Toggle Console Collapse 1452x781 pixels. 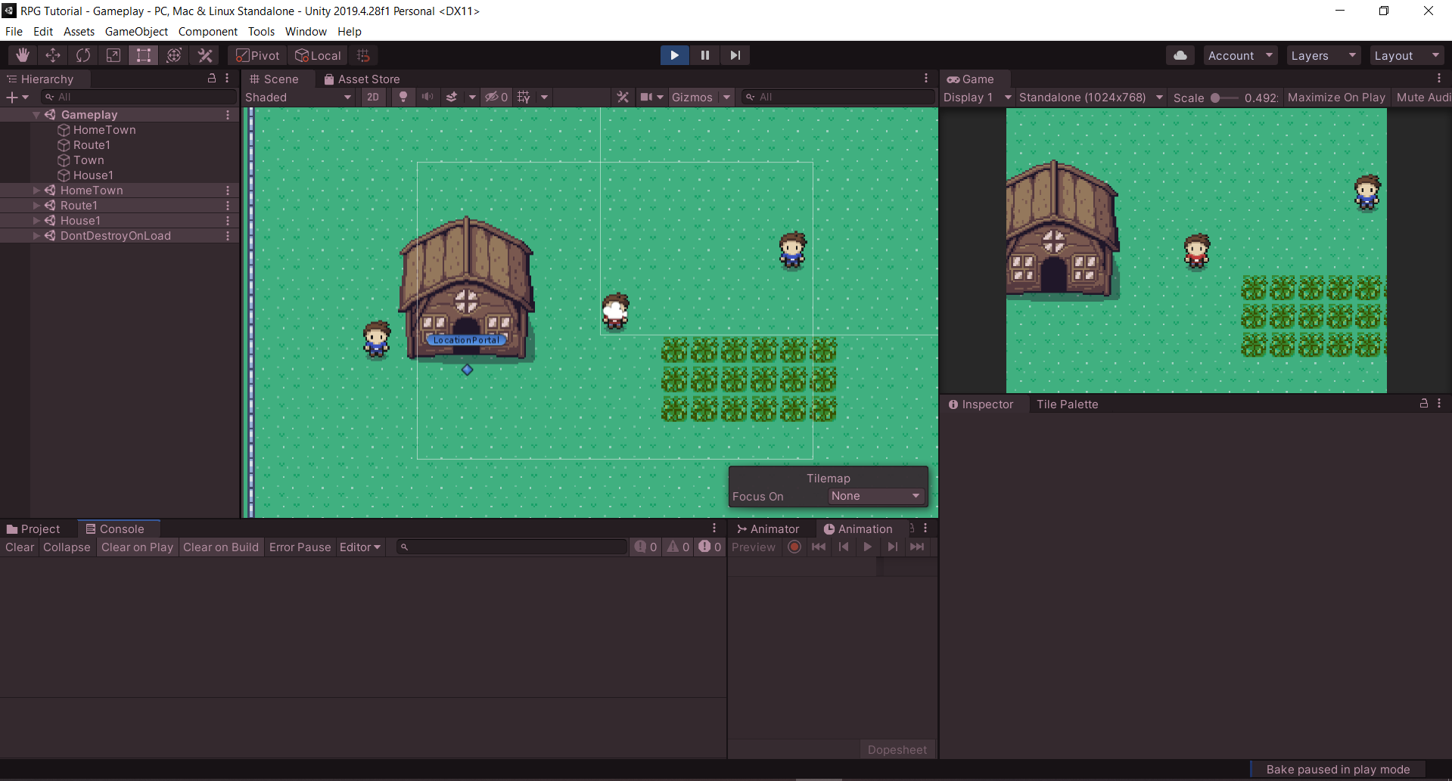point(67,547)
